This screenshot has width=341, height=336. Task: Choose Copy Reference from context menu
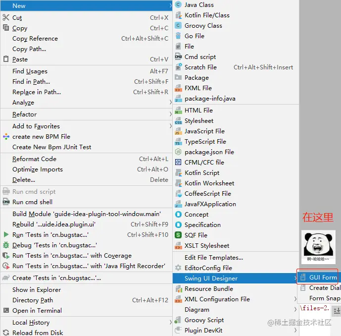(x=86, y=38)
